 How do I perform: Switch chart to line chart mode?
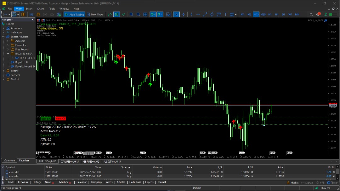[124, 14]
